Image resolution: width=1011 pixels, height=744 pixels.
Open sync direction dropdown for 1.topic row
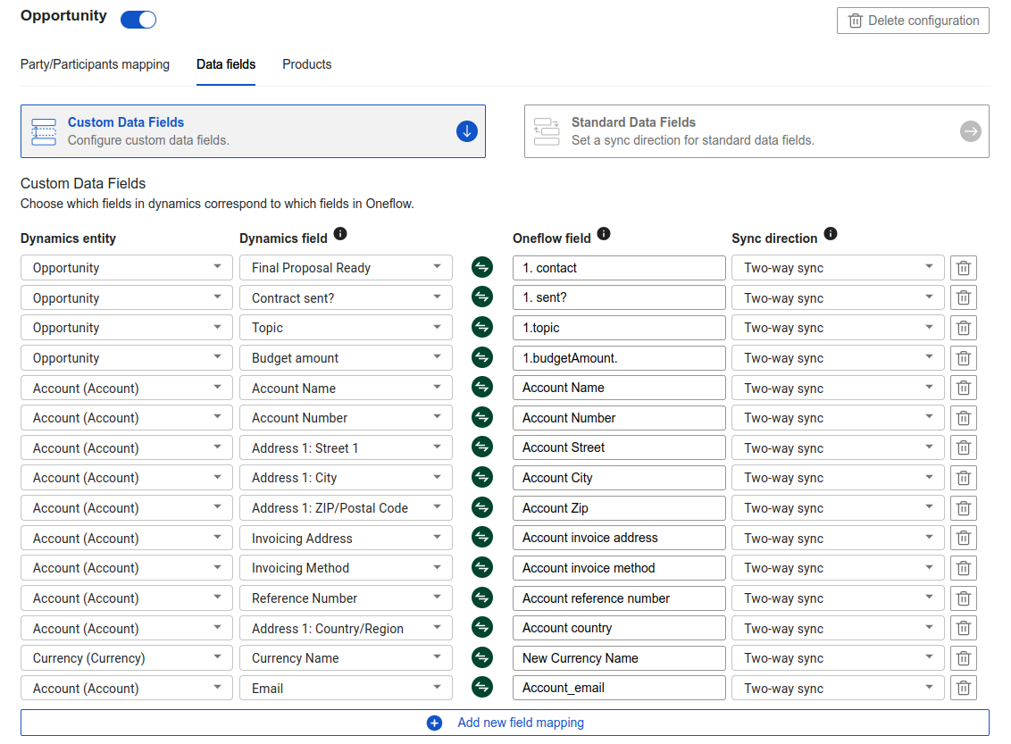coord(839,328)
